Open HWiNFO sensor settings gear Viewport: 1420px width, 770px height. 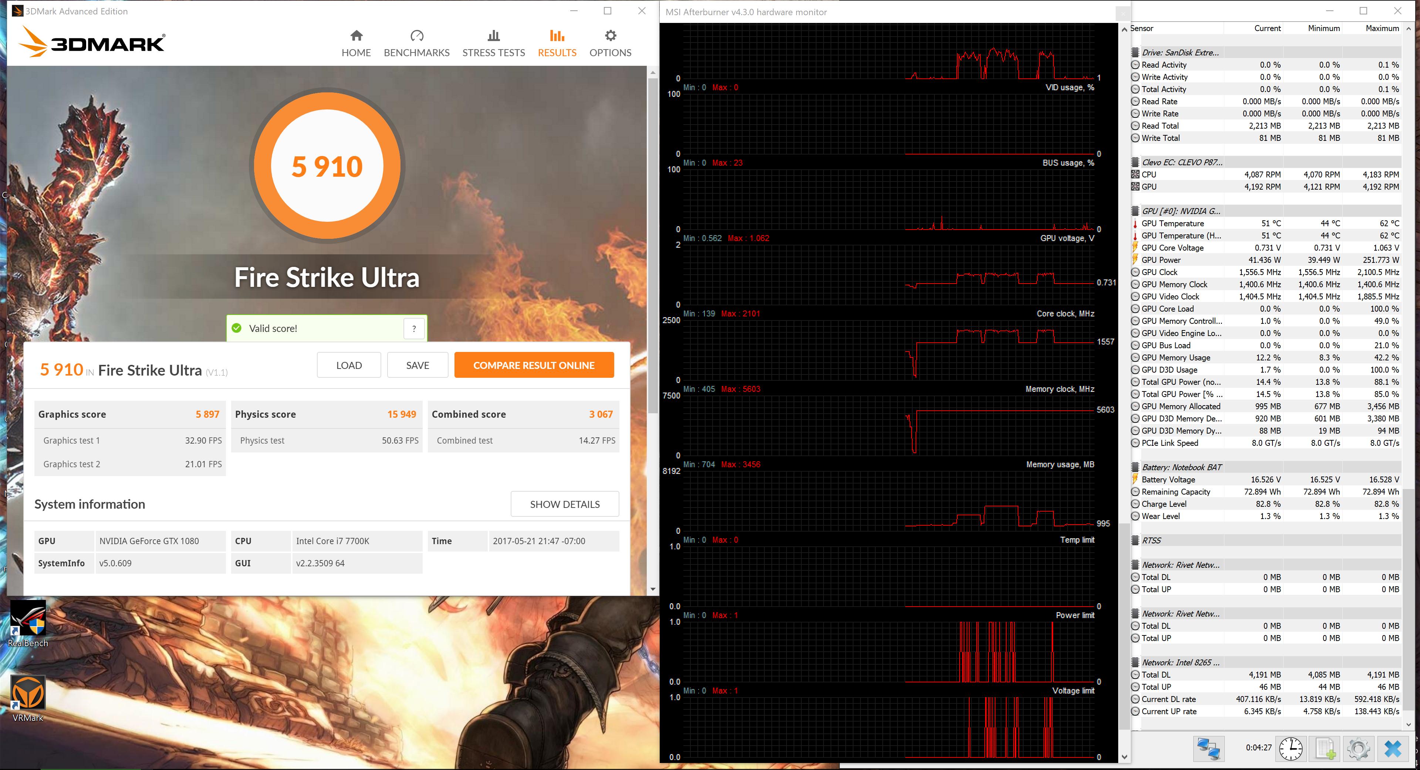click(1358, 749)
